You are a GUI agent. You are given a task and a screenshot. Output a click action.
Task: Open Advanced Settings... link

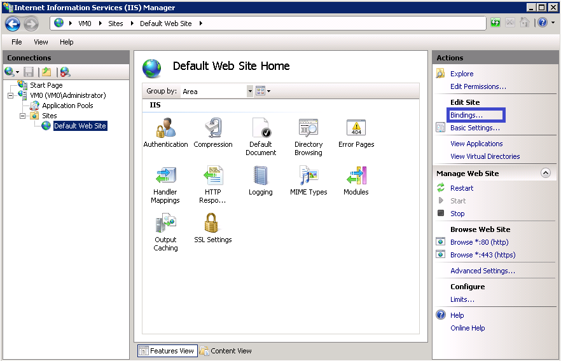point(483,271)
